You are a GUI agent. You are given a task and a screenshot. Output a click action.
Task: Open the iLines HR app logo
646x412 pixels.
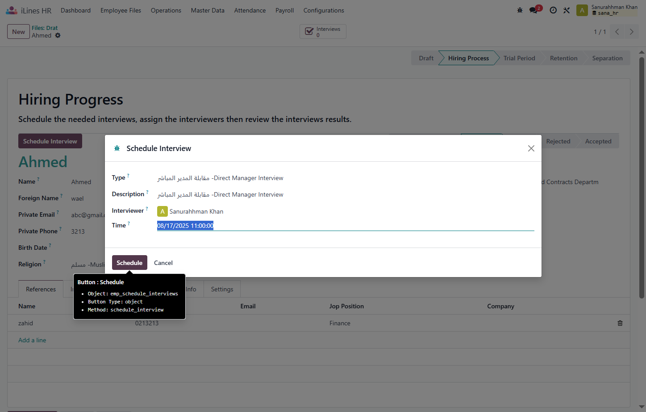[x=12, y=10]
